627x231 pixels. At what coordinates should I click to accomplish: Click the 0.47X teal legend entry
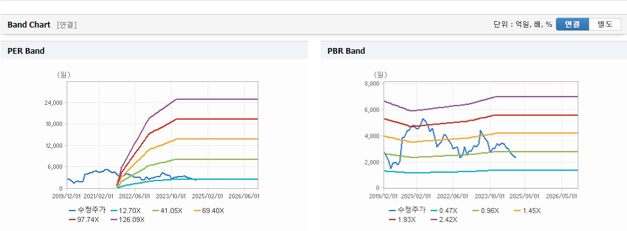(444, 211)
